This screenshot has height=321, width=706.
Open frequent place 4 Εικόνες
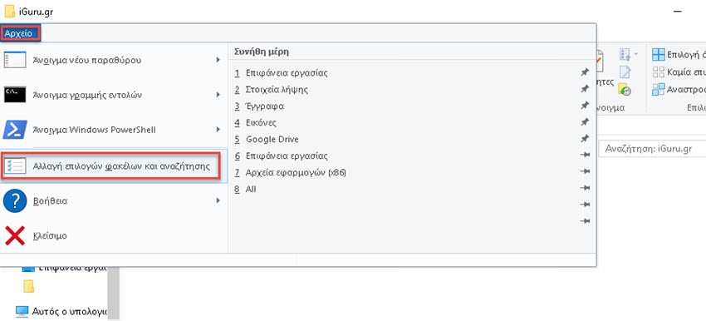[x=413, y=122]
